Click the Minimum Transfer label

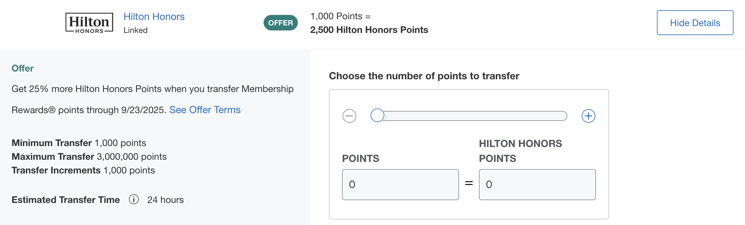point(52,143)
